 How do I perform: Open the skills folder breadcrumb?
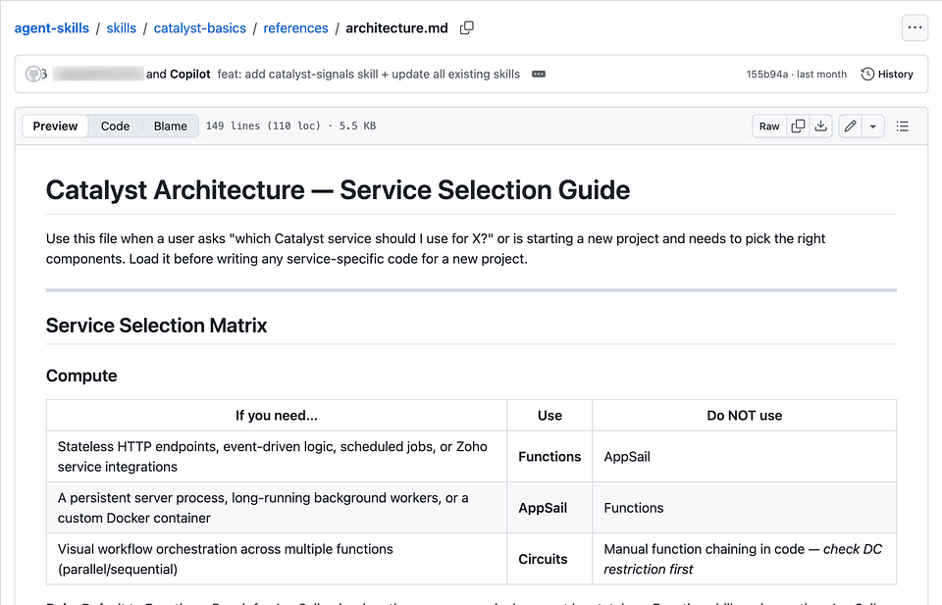click(122, 28)
